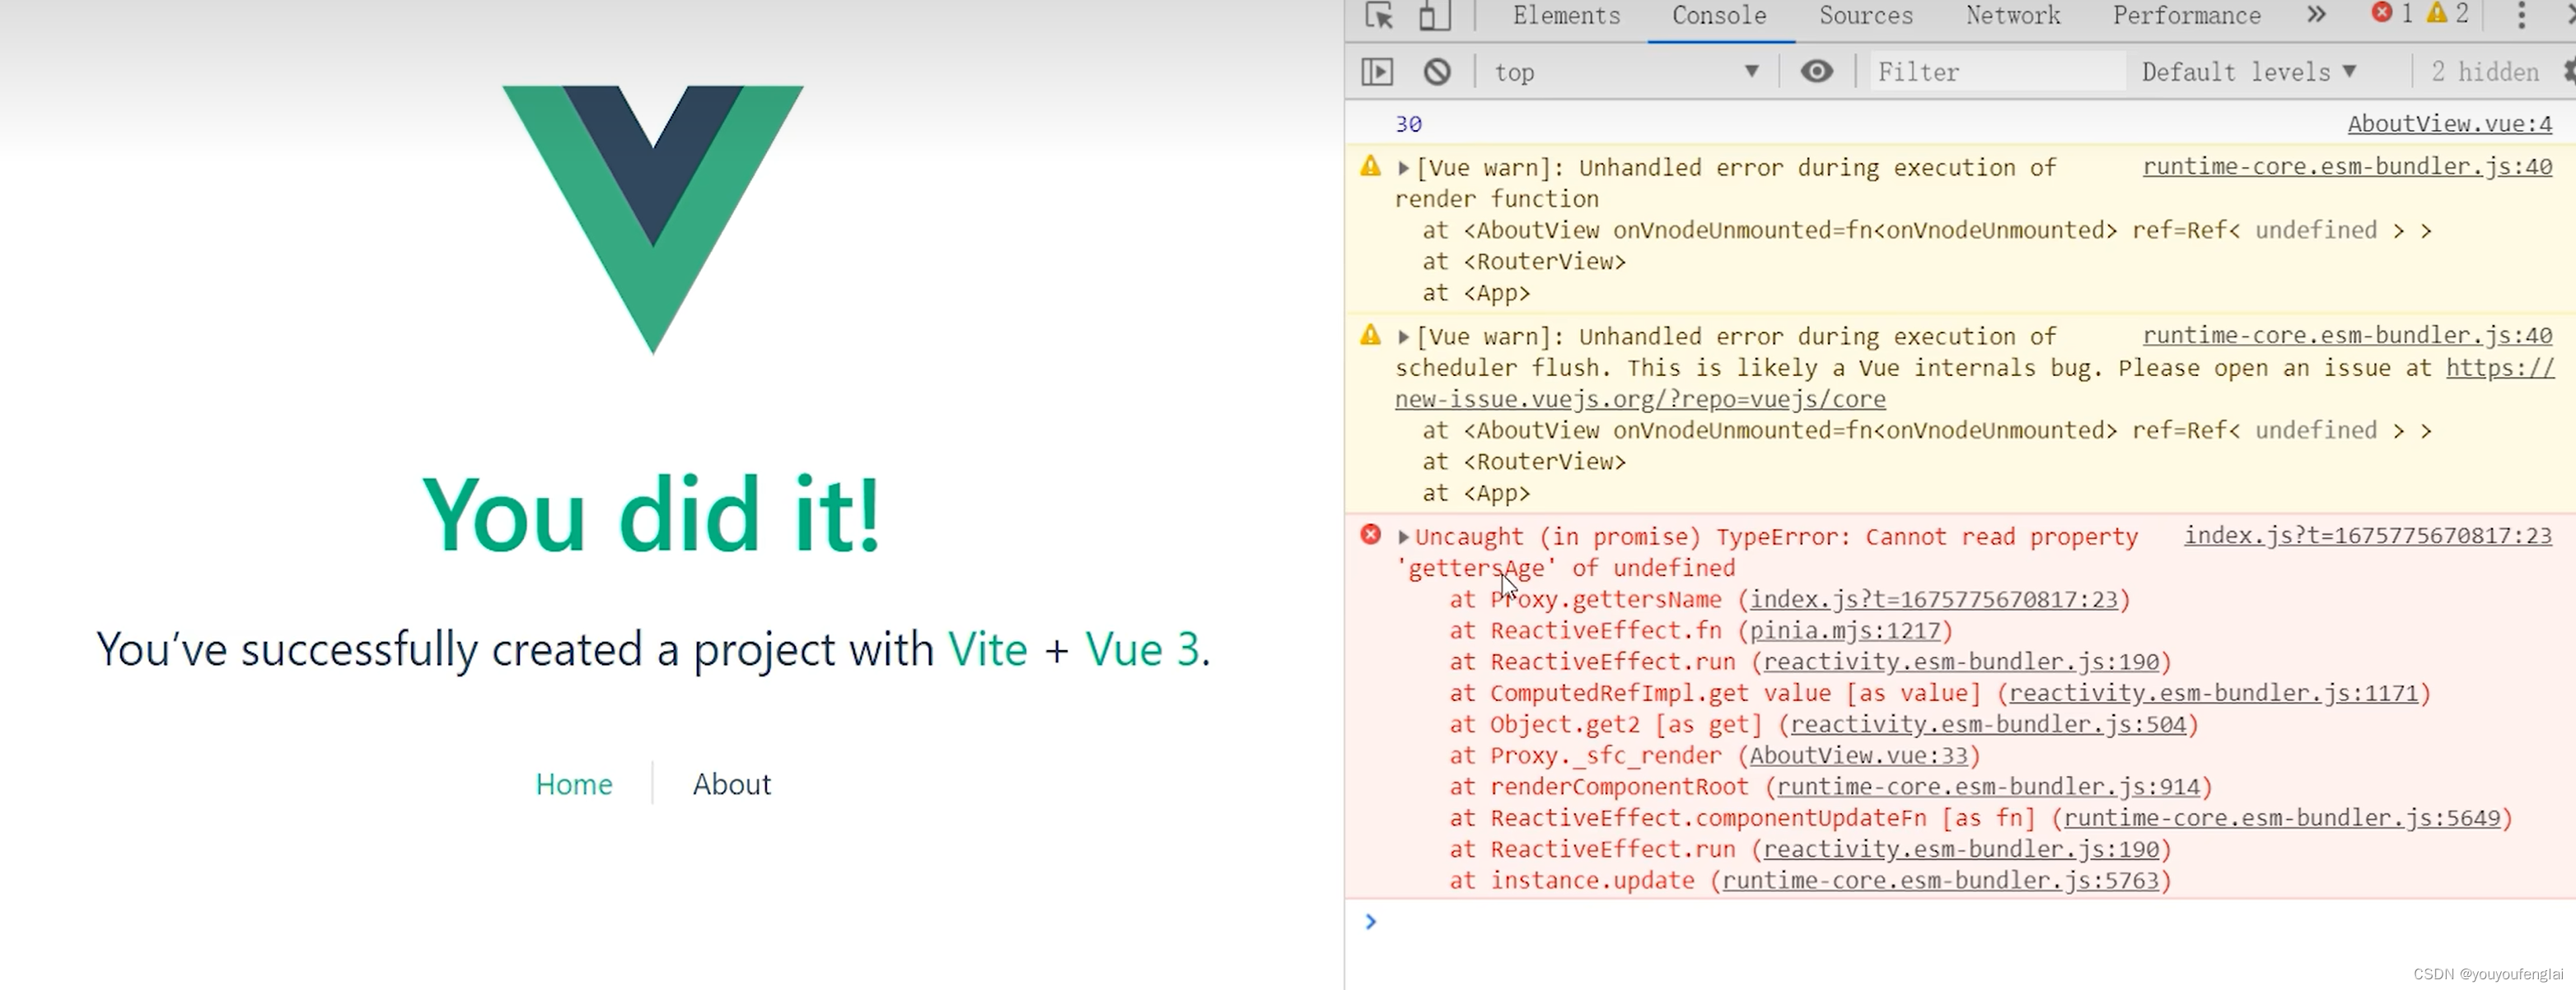Image resolution: width=2576 pixels, height=990 pixels.
Task: Open runtime-core link of render function warning
Action: pyautogui.click(x=2347, y=167)
